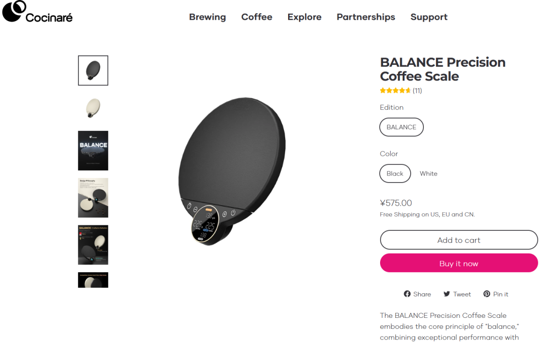Open the Brewing menu
This screenshot has height=342, width=543.
click(207, 17)
